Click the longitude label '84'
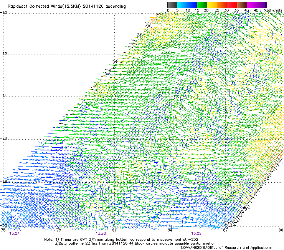Viewport: 284px width, 250px height. [x=170, y=230]
